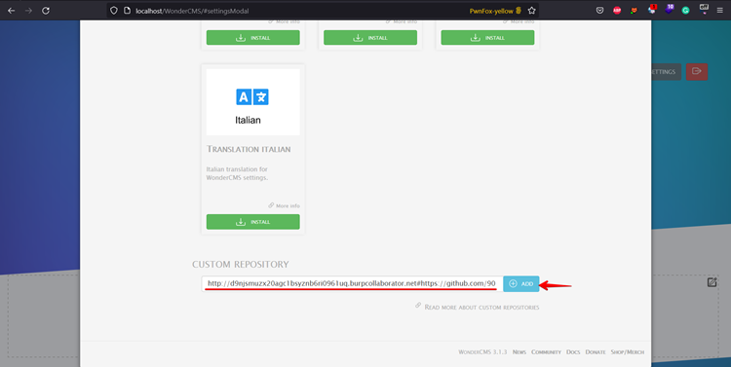Open the Shop/Merch footer link
731x367 pixels.
coord(628,352)
